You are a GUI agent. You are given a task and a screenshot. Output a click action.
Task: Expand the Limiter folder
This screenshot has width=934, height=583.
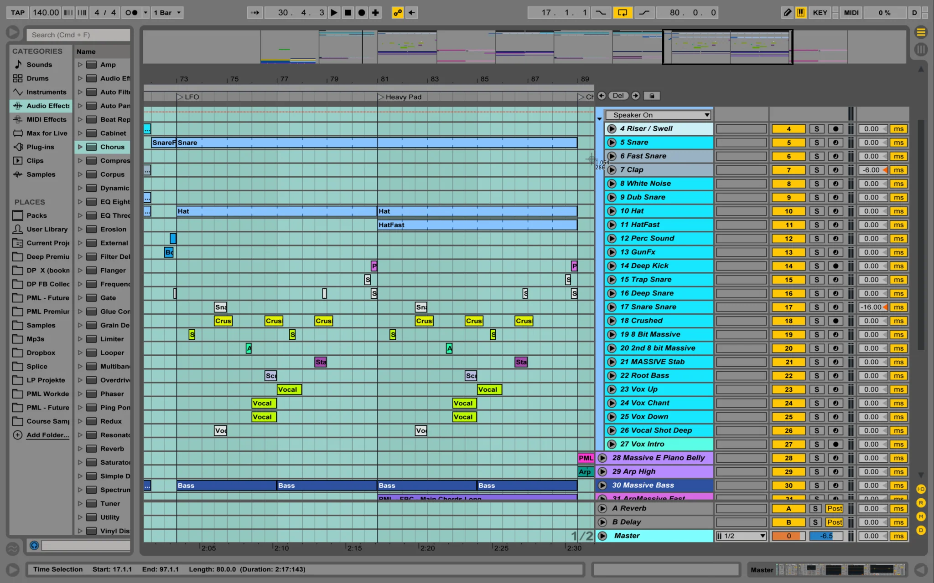(x=80, y=339)
